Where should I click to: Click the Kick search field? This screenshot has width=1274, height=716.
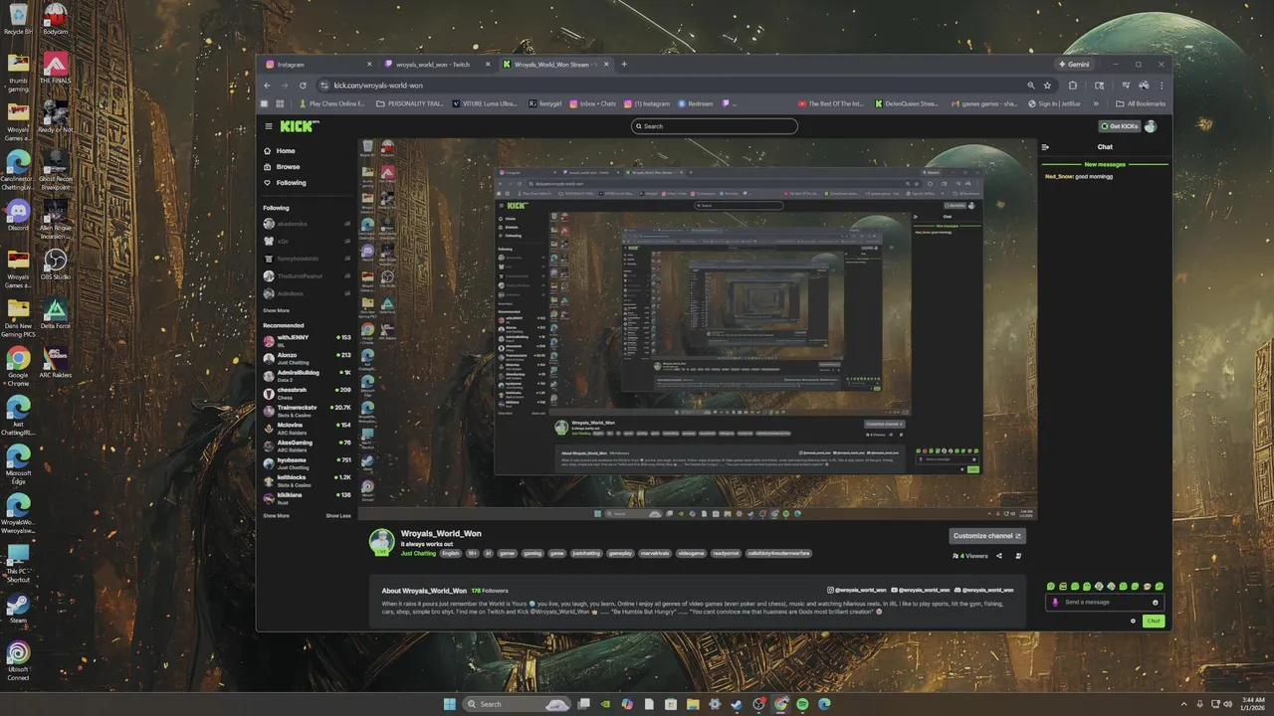tap(715, 126)
